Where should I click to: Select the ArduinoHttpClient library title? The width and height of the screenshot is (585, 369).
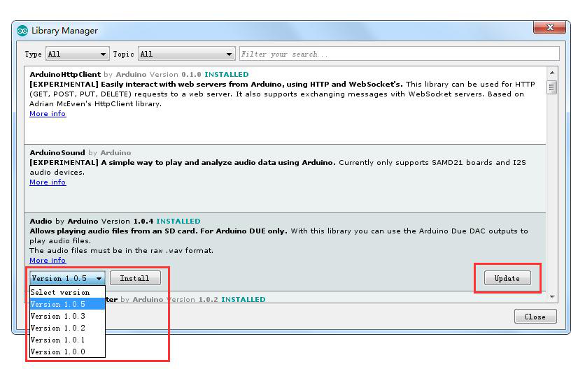(65, 75)
